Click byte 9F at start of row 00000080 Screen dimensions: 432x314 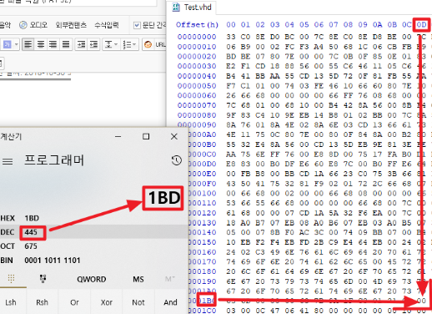(231, 115)
